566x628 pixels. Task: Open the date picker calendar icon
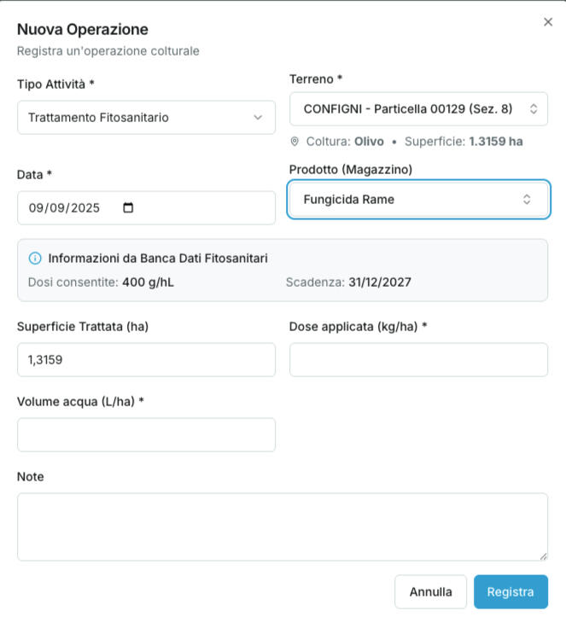pos(129,207)
